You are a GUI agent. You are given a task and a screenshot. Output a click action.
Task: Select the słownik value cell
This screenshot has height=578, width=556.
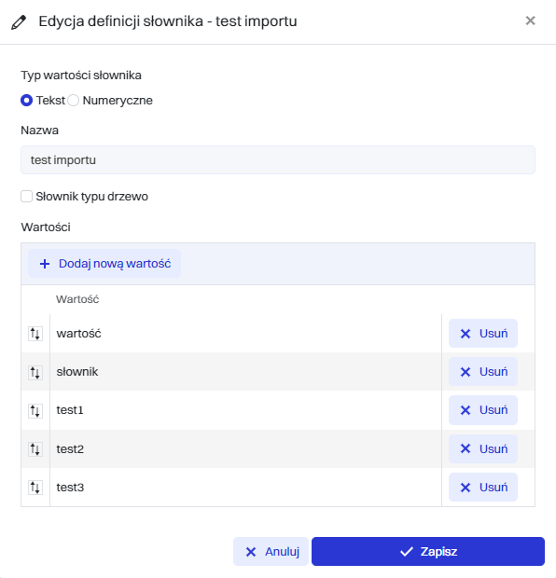(245, 372)
